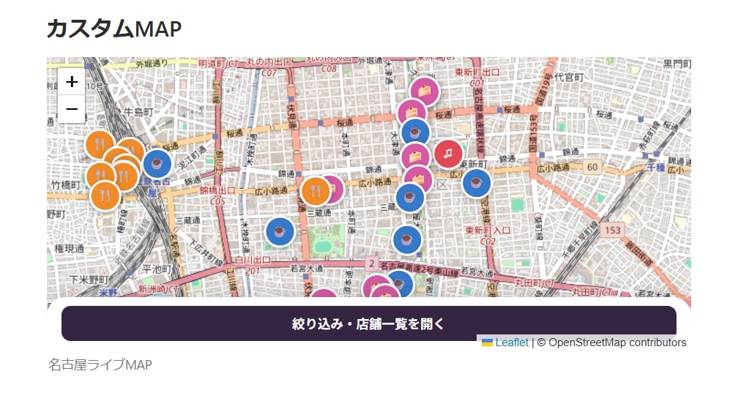Select the blue coffee marker below 東新町 label
This screenshot has width=749, height=412.
pos(476,183)
